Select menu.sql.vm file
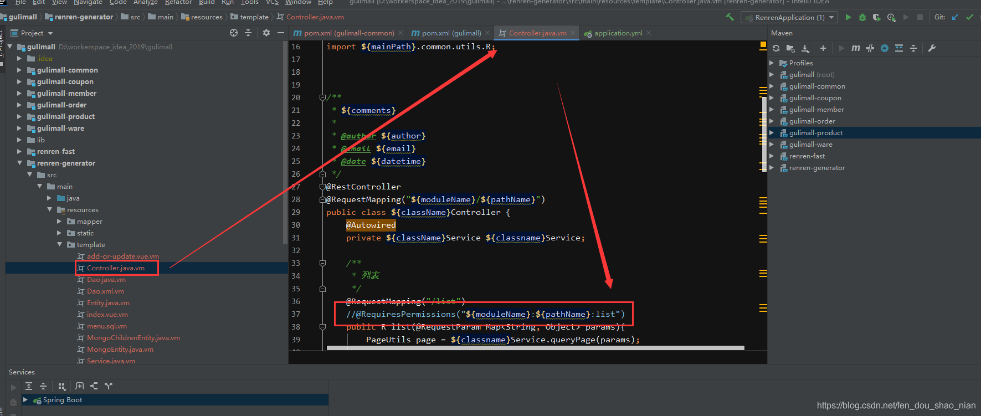 [x=107, y=326]
